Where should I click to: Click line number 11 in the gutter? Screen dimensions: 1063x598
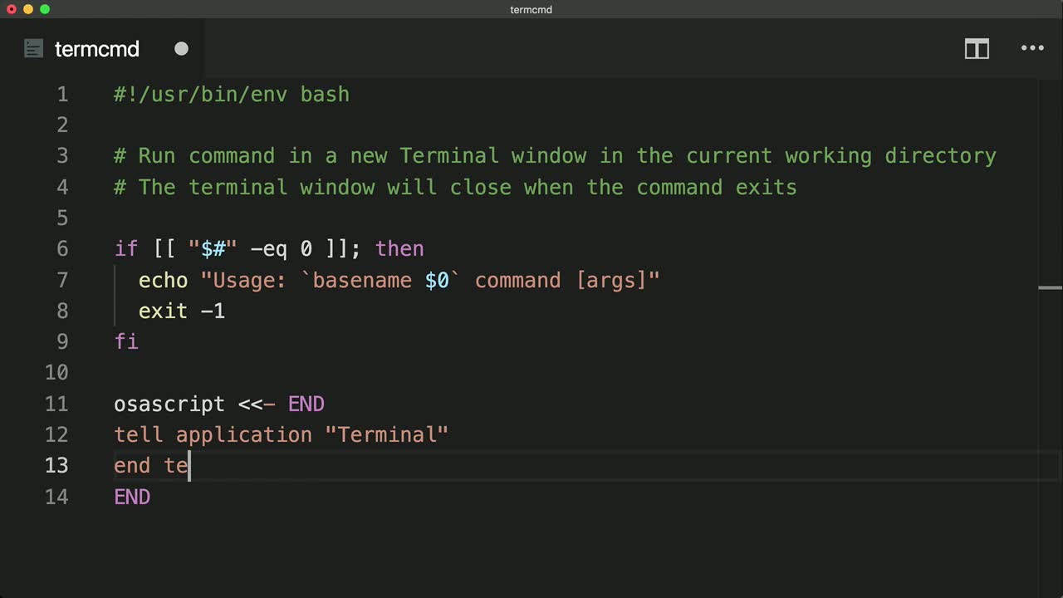(56, 404)
